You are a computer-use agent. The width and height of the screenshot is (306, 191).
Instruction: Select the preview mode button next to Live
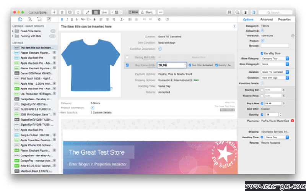tap(96, 12)
